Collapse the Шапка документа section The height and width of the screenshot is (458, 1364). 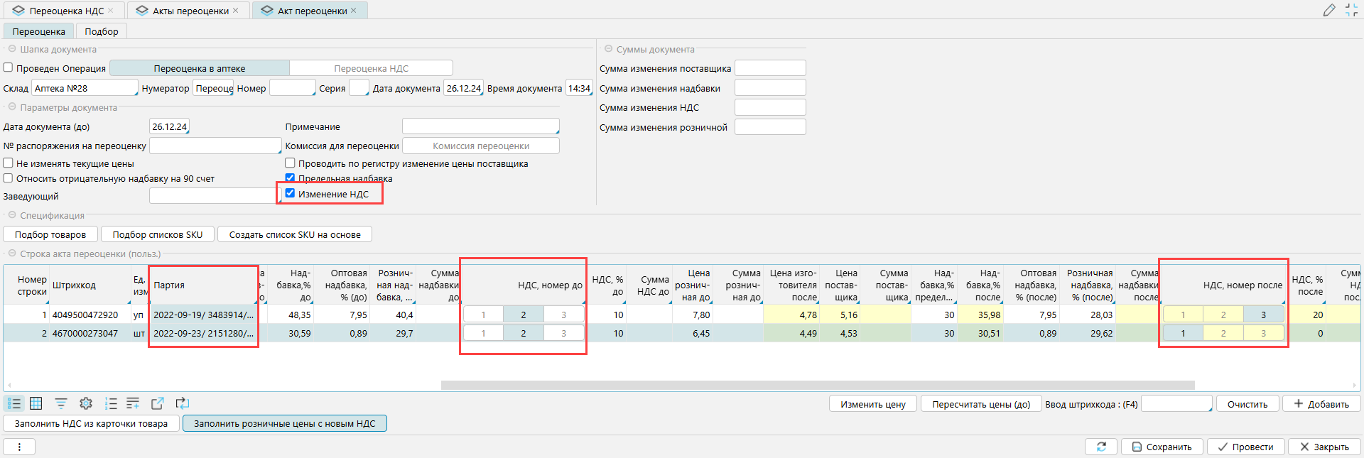pyautogui.click(x=12, y=49)
